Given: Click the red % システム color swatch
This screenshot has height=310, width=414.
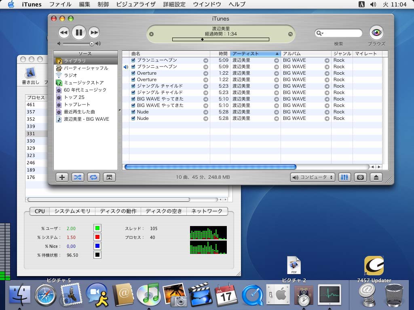Looking at the screenshot, I should pyautogui.click(x=97, y=237).
